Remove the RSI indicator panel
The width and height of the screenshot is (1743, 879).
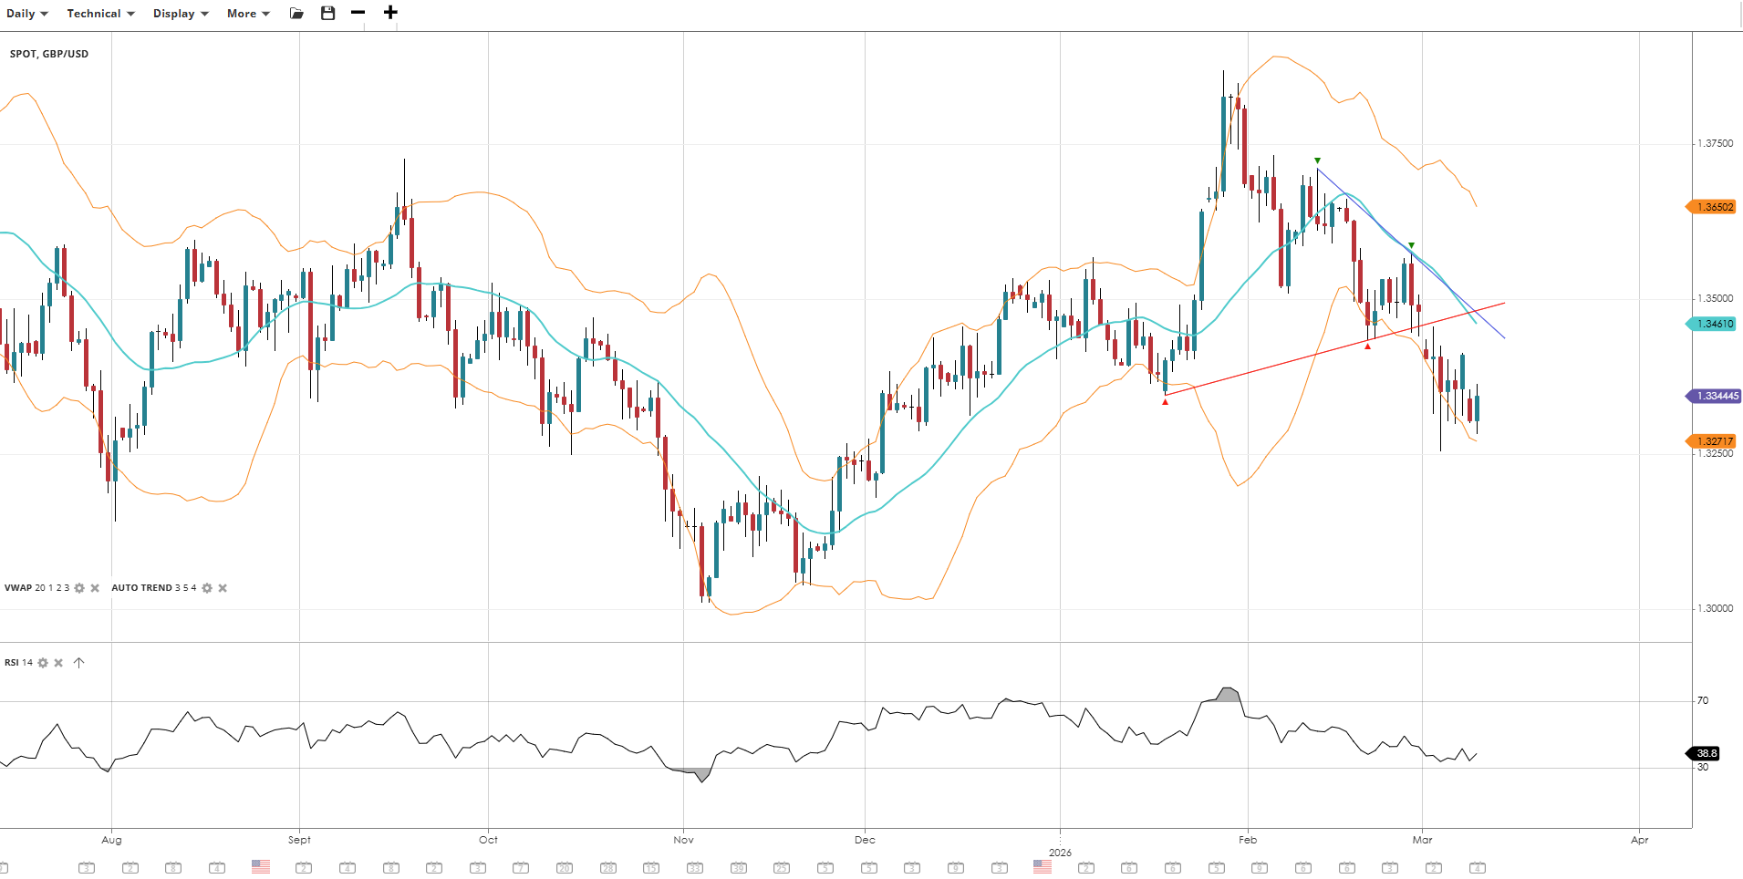(58, 663)
